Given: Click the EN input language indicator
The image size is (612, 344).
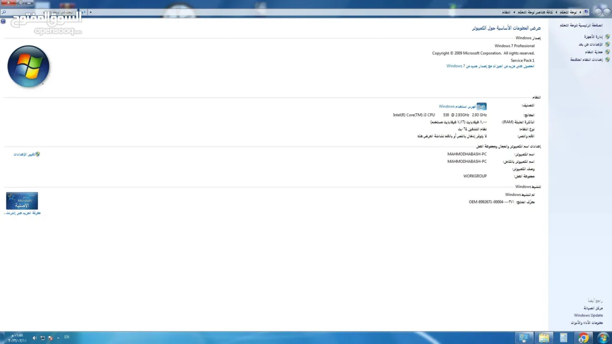Looking at the screenshot, I should coord(66,337).
